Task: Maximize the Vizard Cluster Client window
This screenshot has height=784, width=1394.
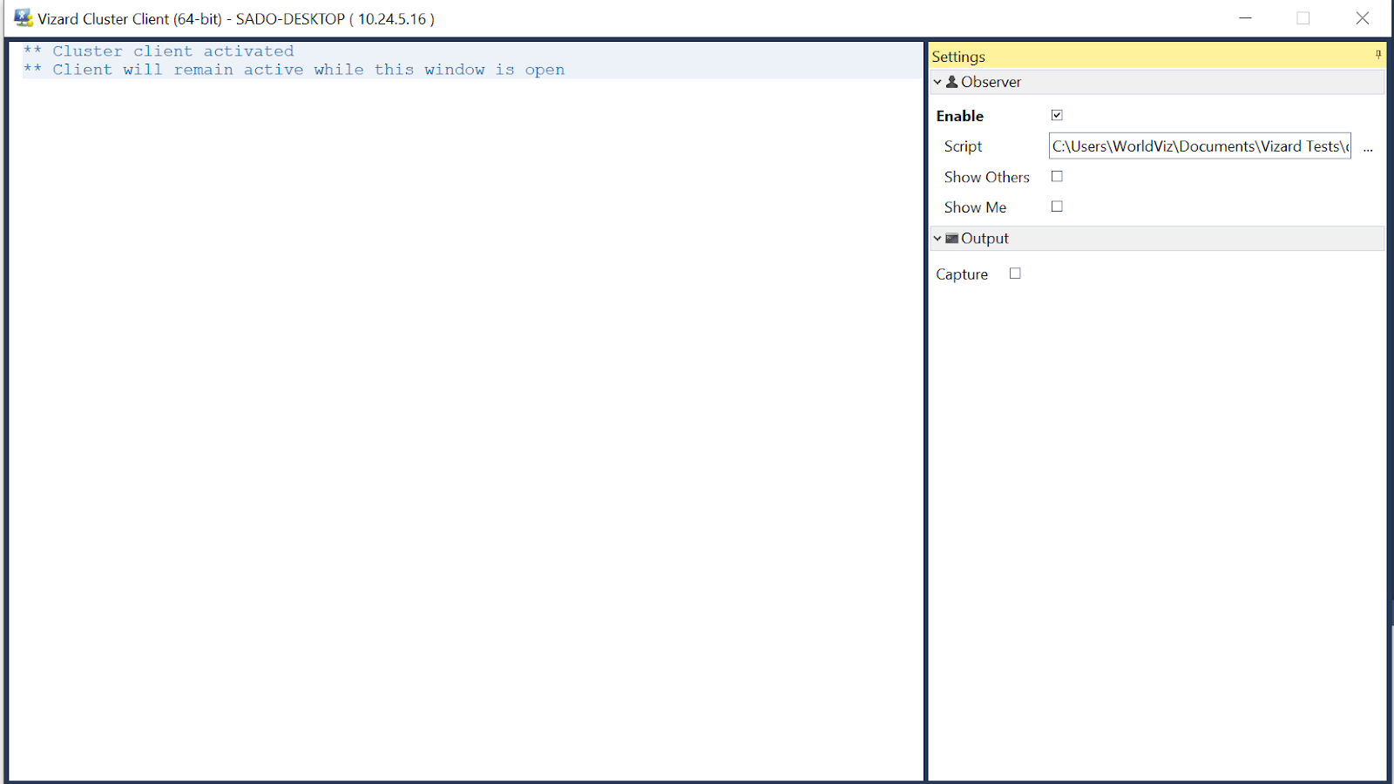Action: [x=1303, y=18]
